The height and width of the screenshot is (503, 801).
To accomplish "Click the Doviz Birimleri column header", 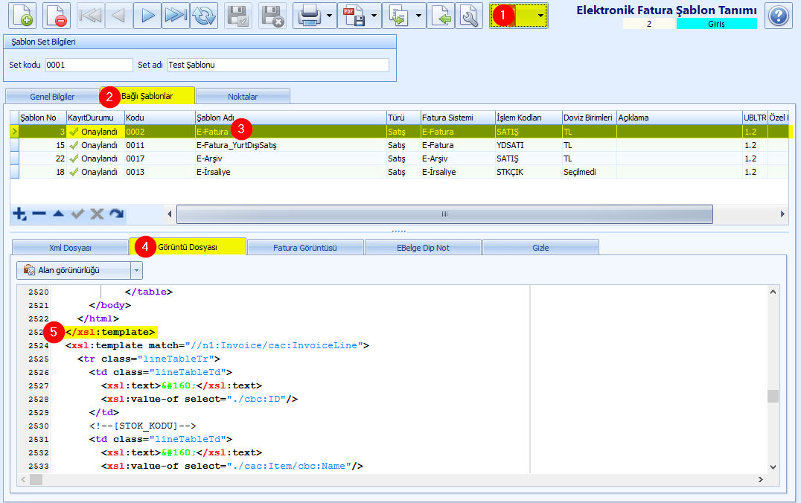I will click(x=590, y=118).
